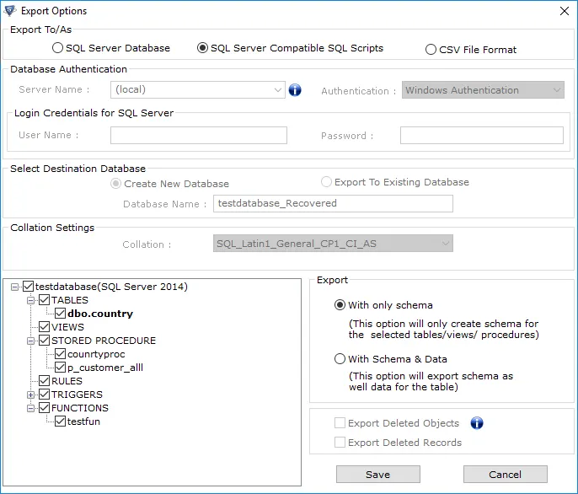This screenshot has width=578, height=494.
Task: Expand the TRIGGERS tree node
Action: click(x=31, y=395)
